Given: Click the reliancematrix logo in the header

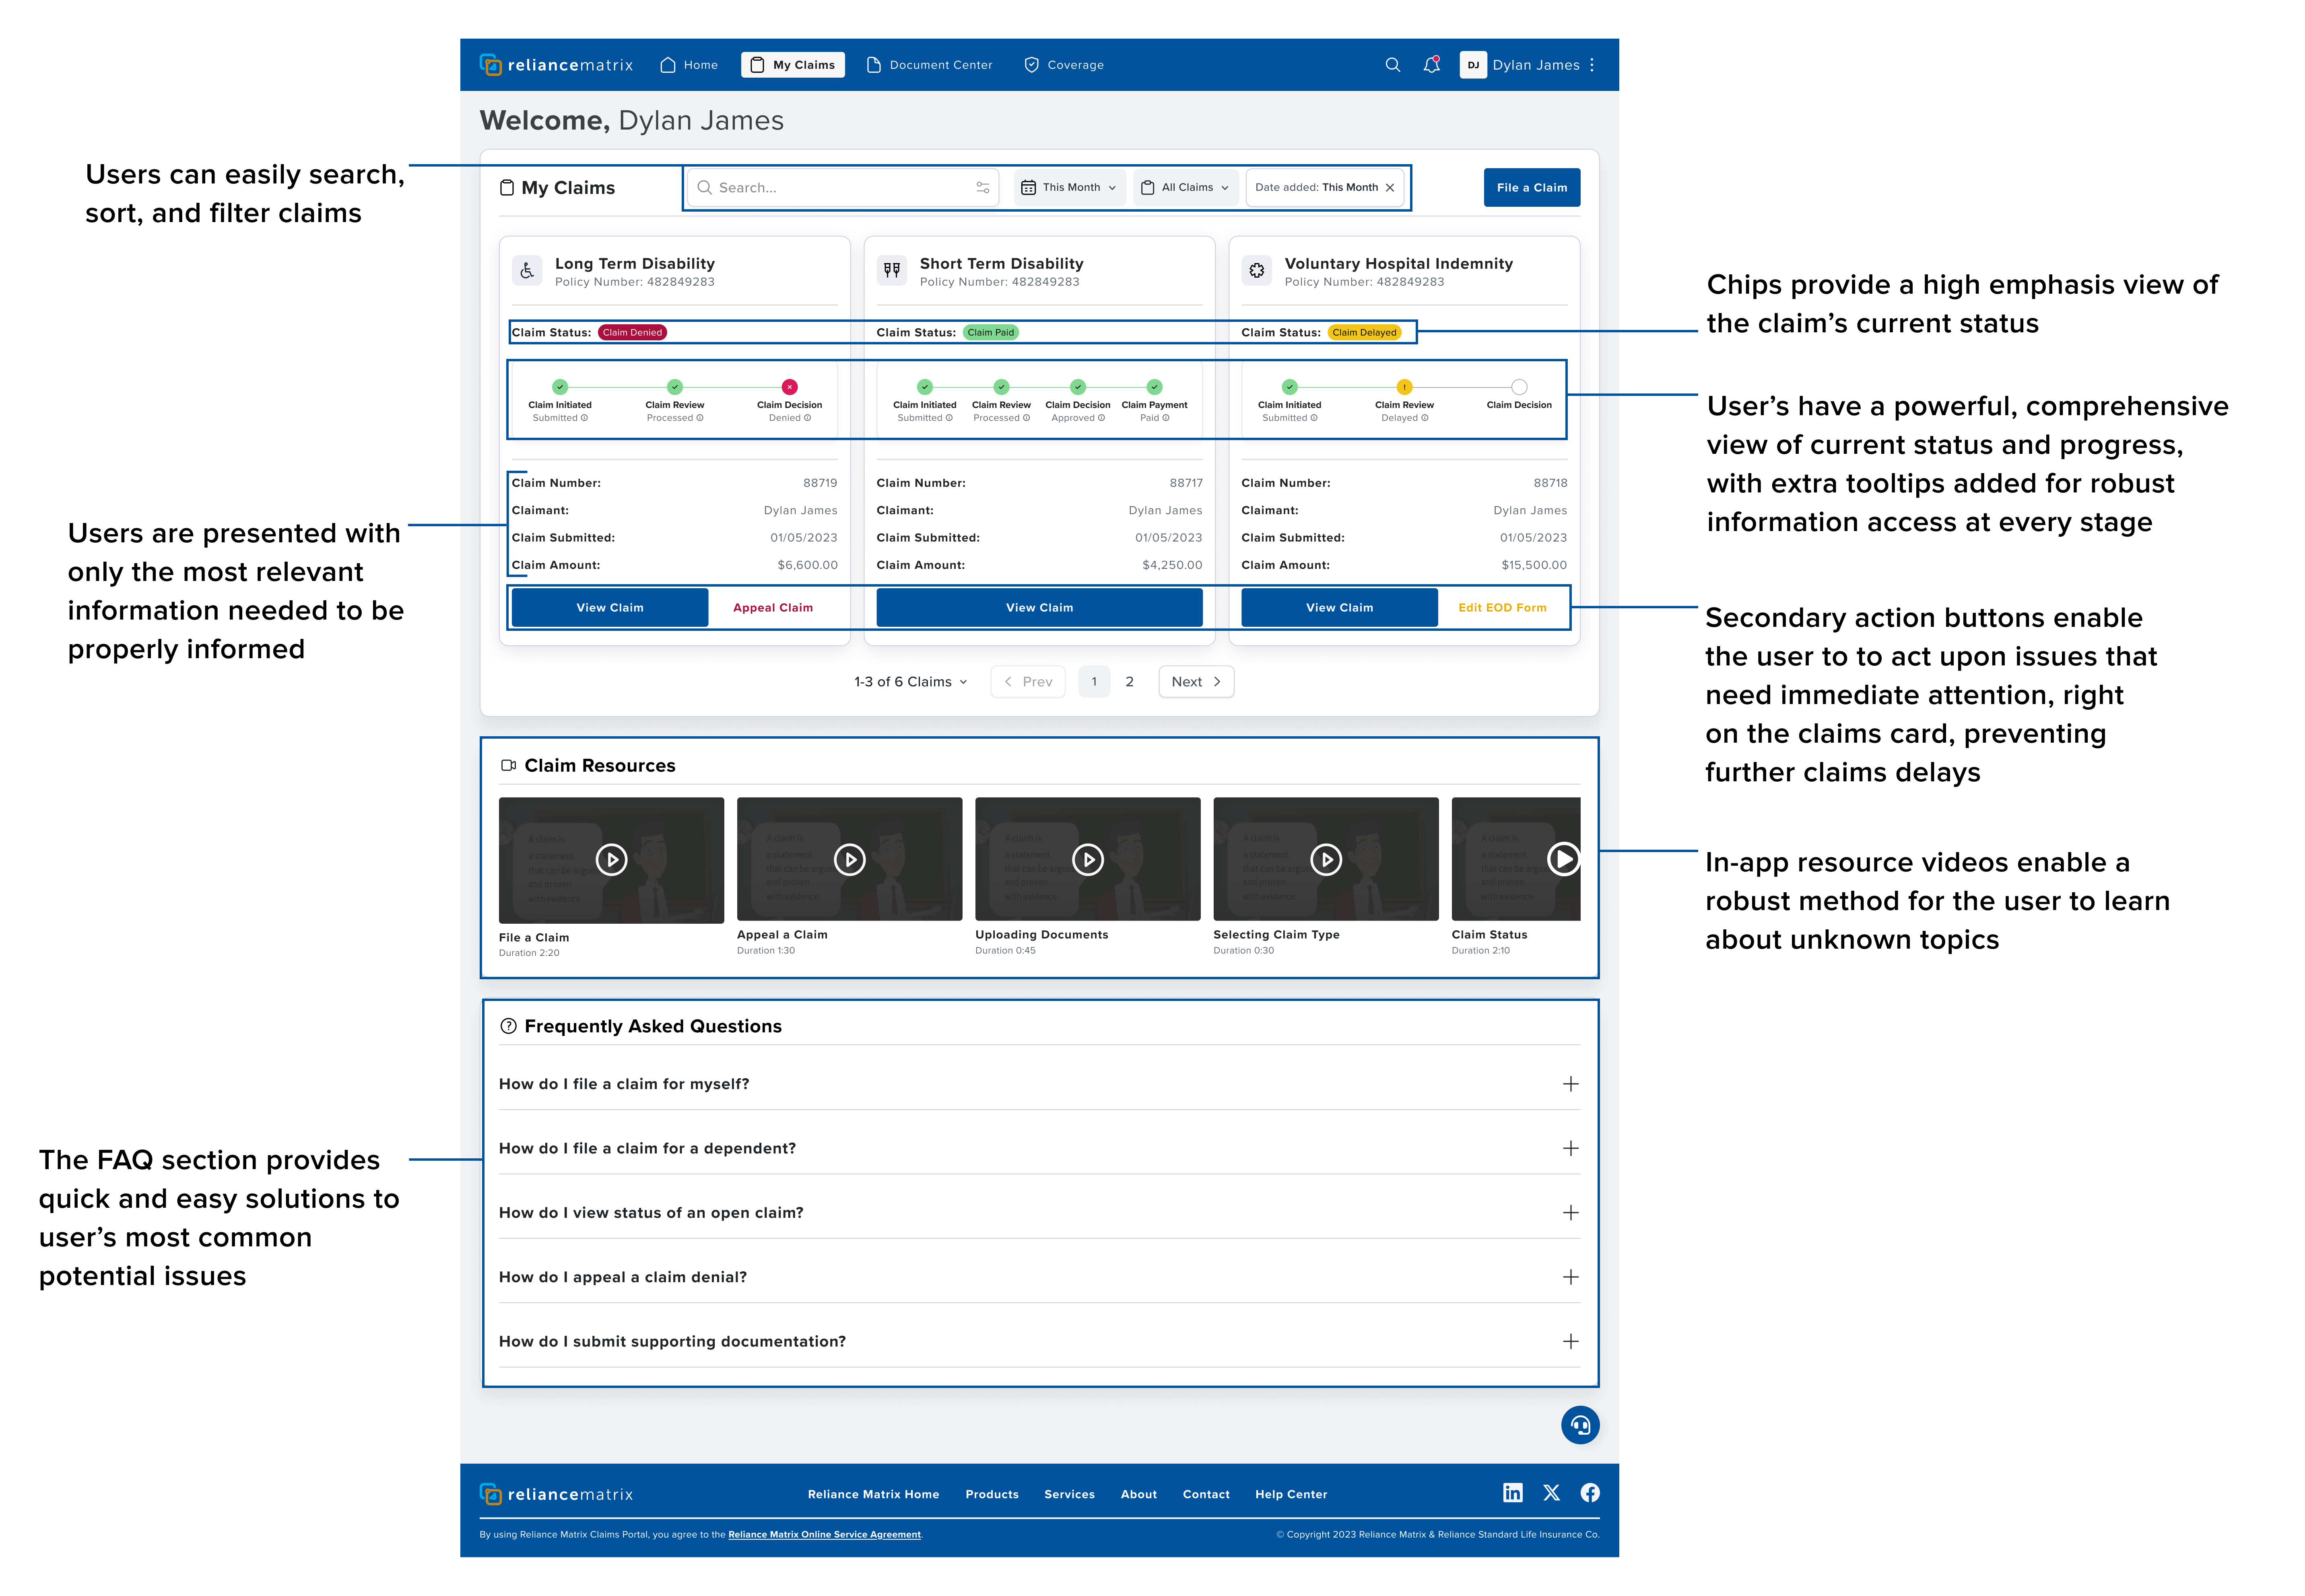Looking at the screenshot, I should 556,65.
